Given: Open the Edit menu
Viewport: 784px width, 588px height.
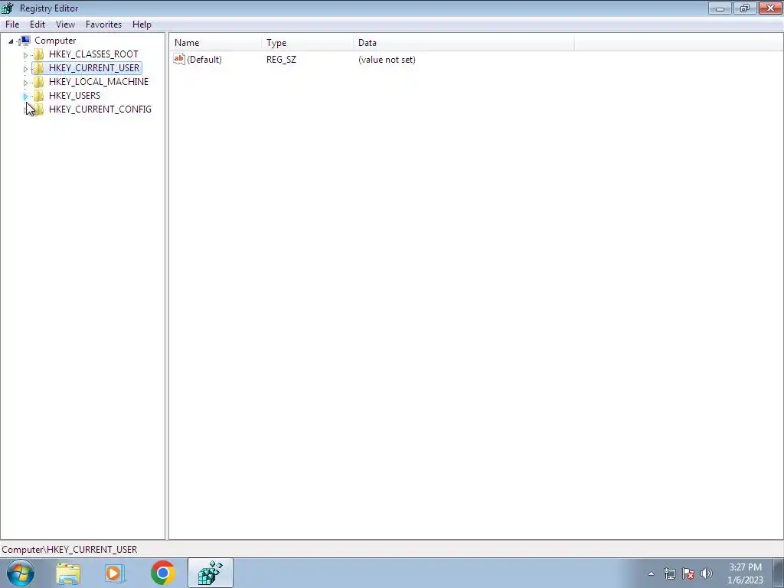Looking at the screenshot, I should click(x=38, y=24).
